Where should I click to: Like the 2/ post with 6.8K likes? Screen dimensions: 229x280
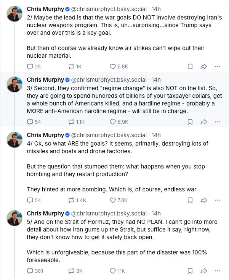113,66
